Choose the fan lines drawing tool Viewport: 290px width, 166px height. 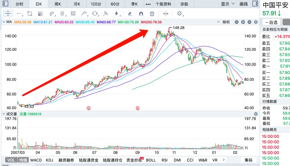pyautogui.click(x=41, y=14)
